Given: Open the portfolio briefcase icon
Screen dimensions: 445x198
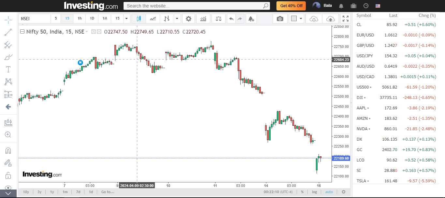Looking at the screenshot, I should pos(353,6).
